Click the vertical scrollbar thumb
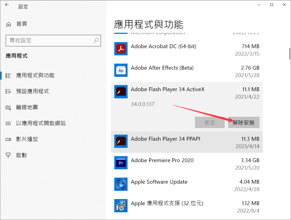 pyautogui.click(x=290, y=54)
